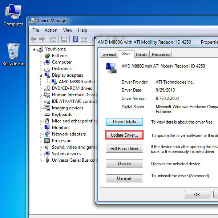Click the Roll Back Driver button
The image size is (218, 218).
tap(124, 149)
